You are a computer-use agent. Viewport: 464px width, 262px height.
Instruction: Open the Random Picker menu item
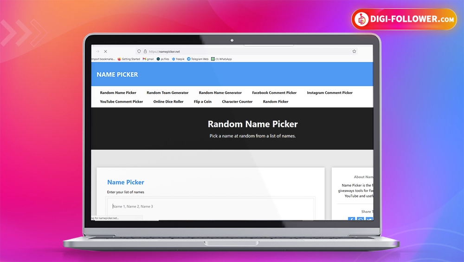(x=276, y=101)
